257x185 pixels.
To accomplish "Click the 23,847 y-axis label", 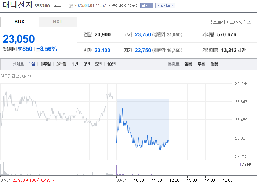I will [241, 102].
